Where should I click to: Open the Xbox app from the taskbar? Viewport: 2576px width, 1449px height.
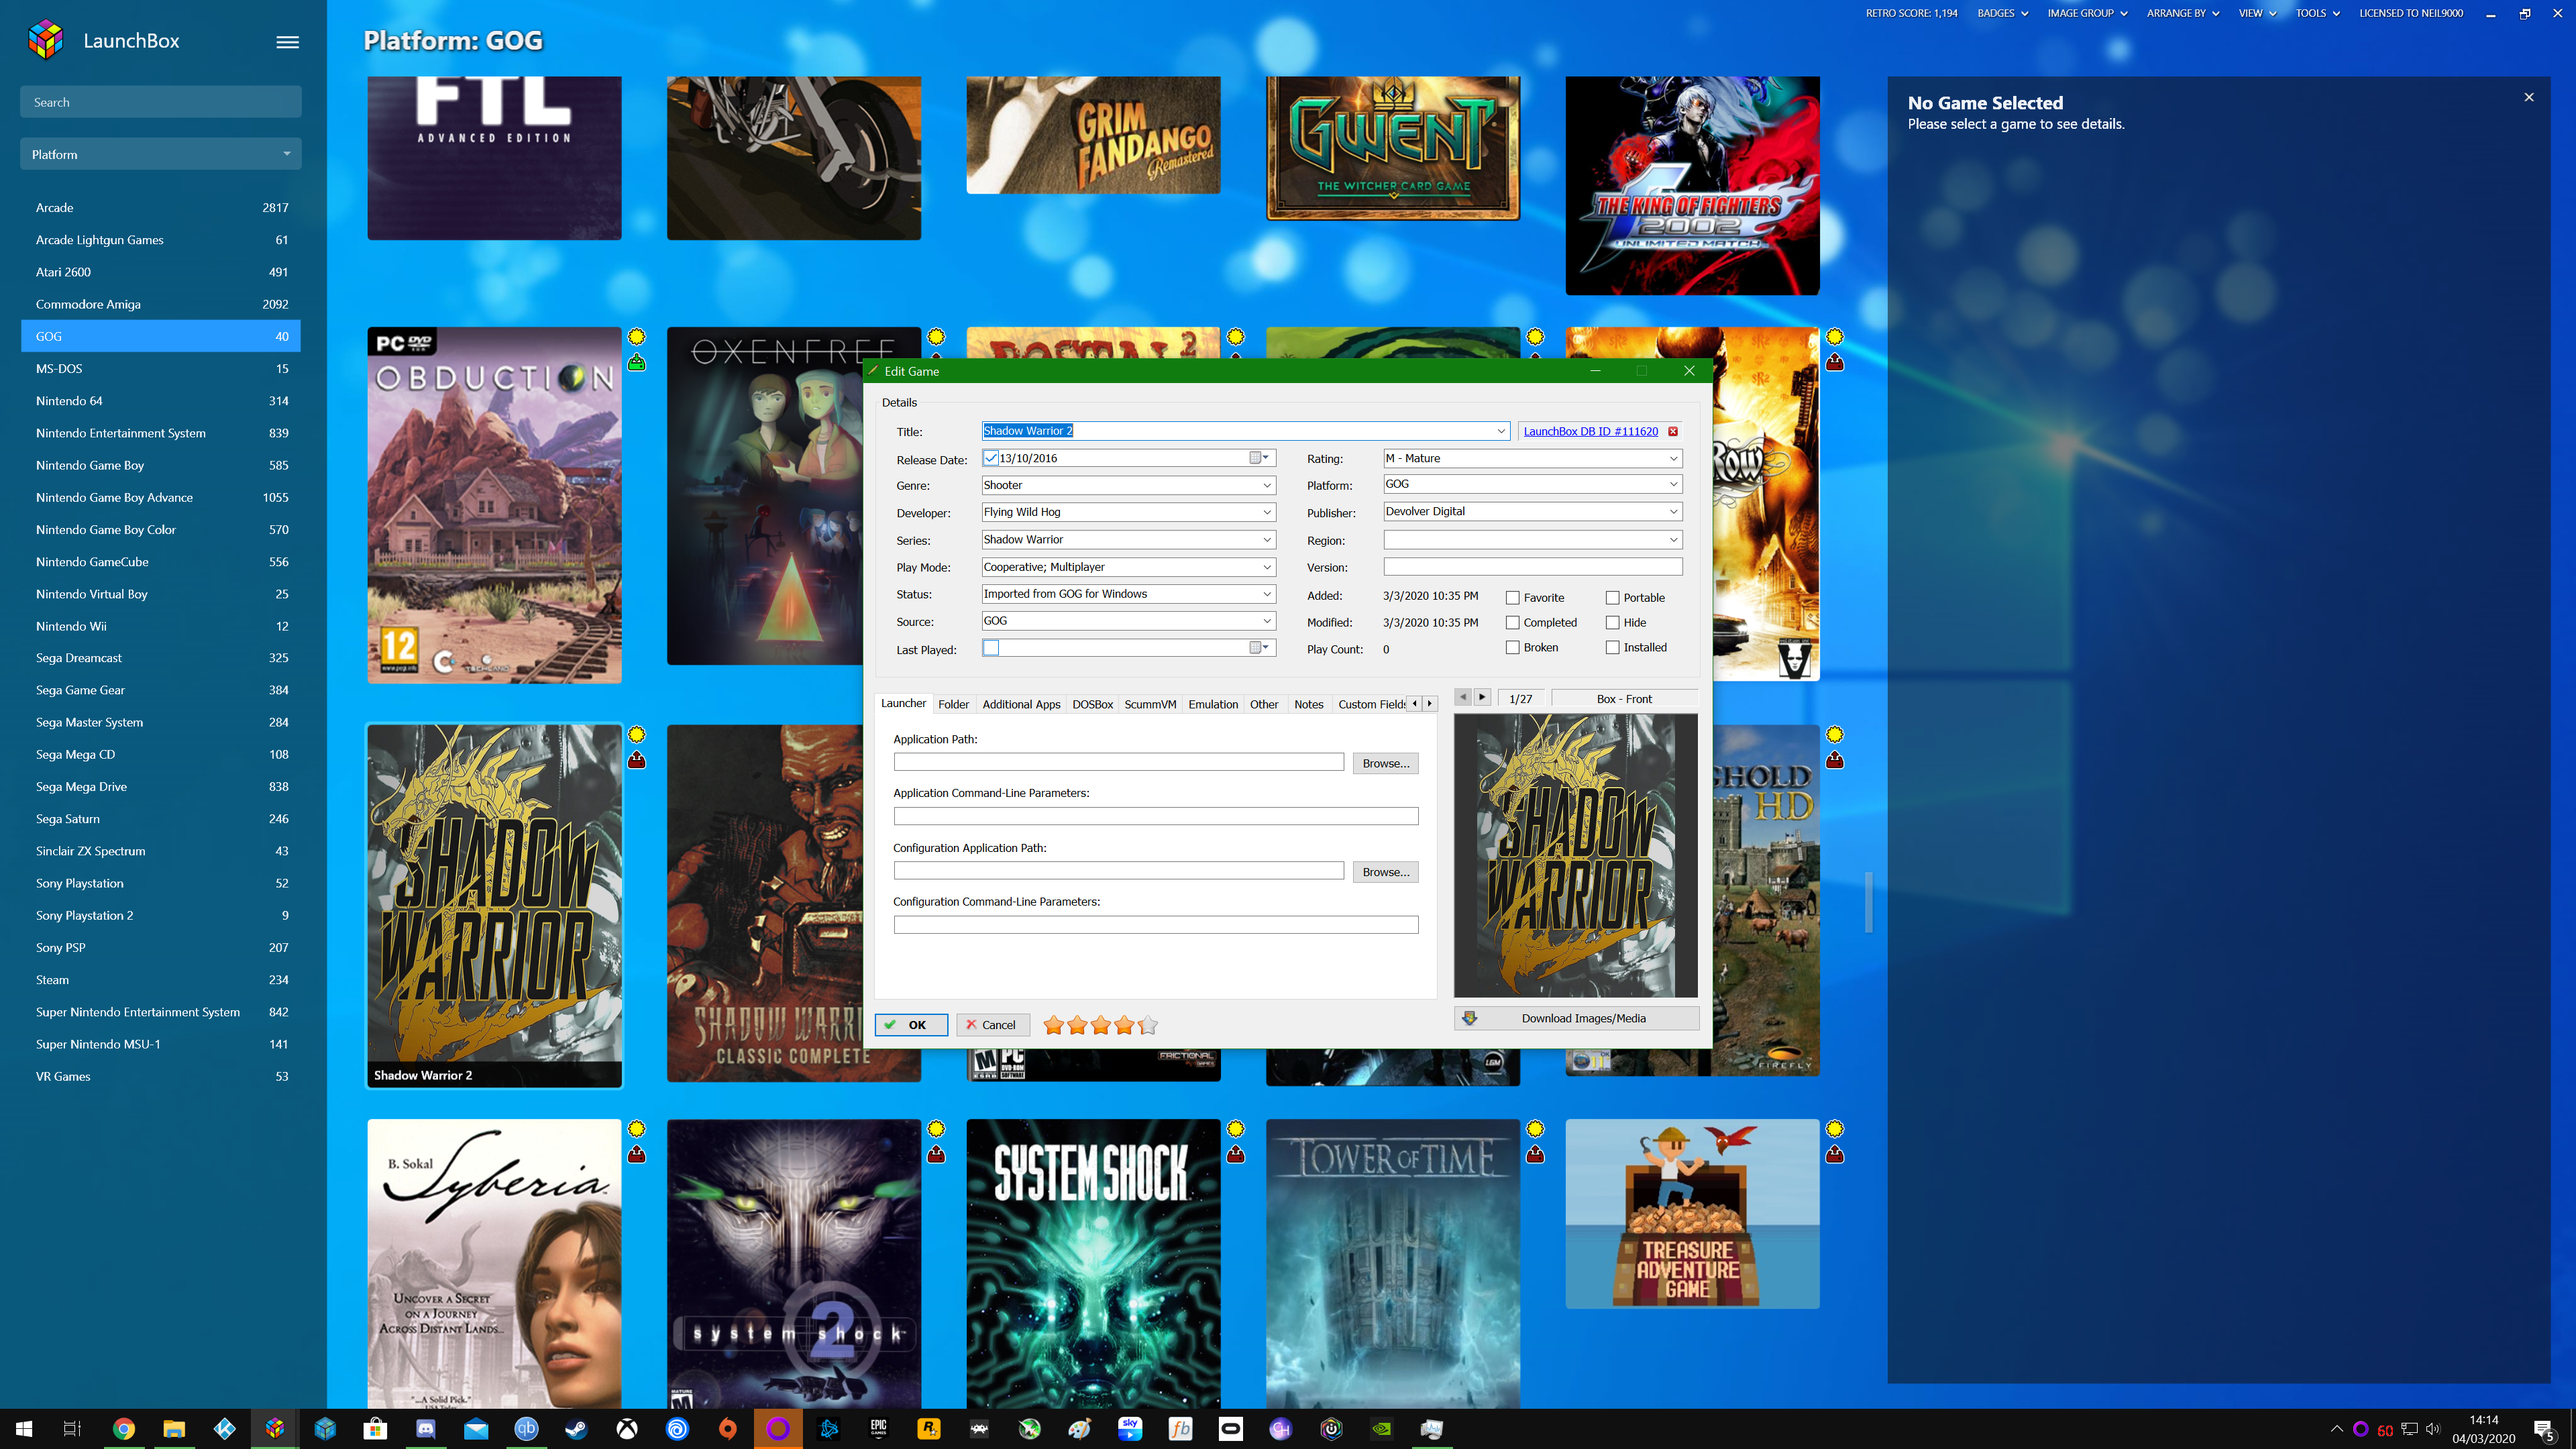tap(627, 1429)
